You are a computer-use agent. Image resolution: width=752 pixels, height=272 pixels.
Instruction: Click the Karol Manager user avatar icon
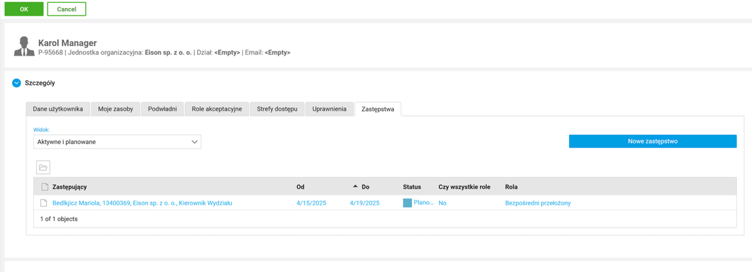coord(24,47)
